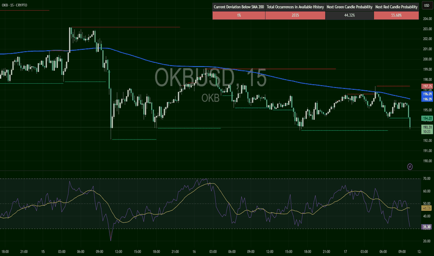Click the 44.32% green candle probability cell
Viewport: 434px width, 256px height.
point(349,15)
